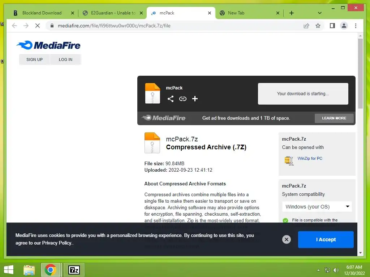Image resolution: width=370 pixels, height=277 pixels.
Task: Click the Chrome taskbar icon
Action: [x=51, y=270]
